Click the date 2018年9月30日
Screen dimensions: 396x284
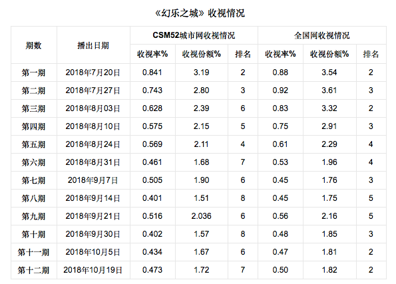point(93,234)
